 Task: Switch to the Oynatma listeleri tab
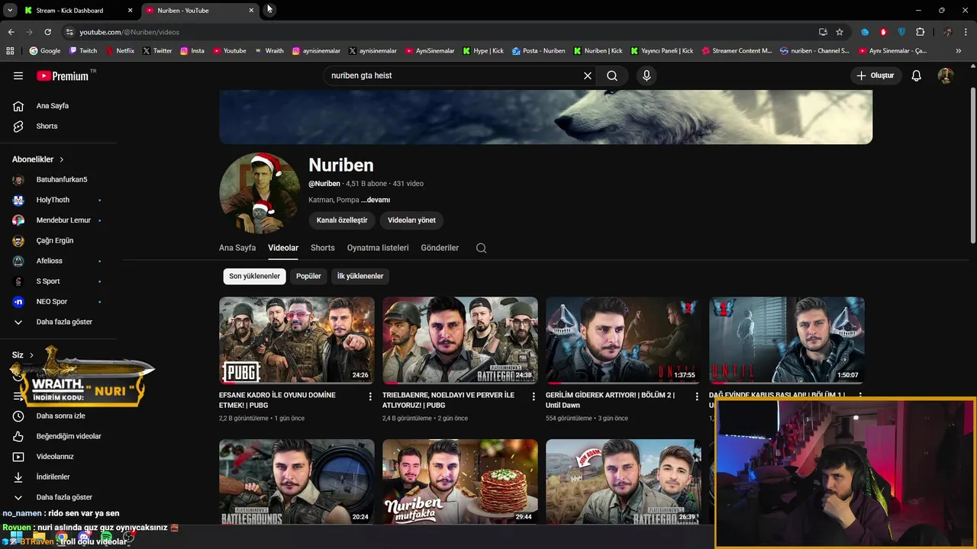378,248
